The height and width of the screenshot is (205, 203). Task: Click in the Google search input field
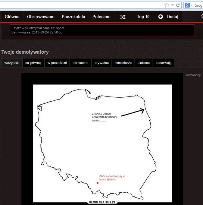pos(198,5)
